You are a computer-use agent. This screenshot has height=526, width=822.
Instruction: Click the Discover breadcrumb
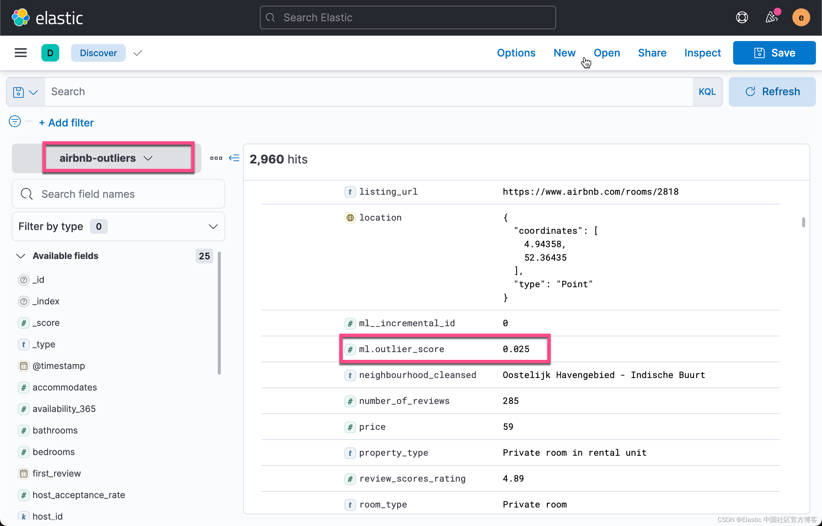tap(98, 53)
